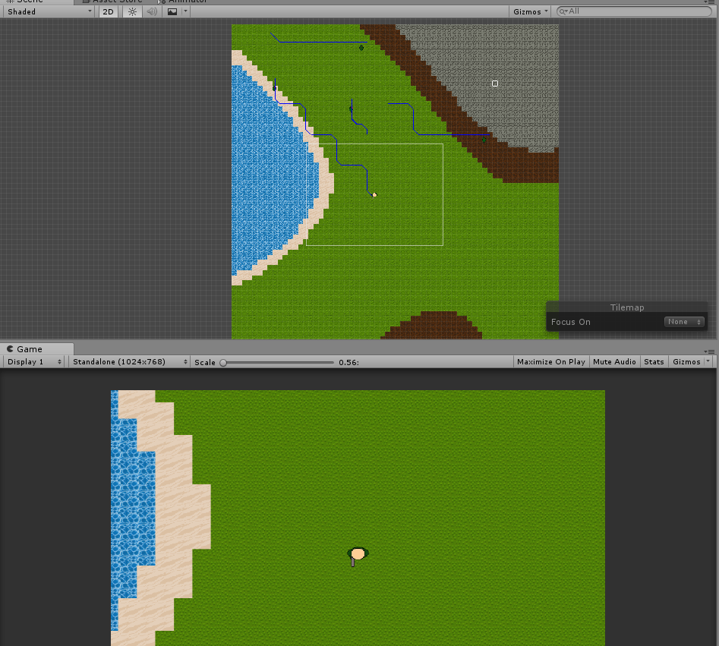Toggle scene lighting sun icon
719x646 pixels.
pos(133,11)
